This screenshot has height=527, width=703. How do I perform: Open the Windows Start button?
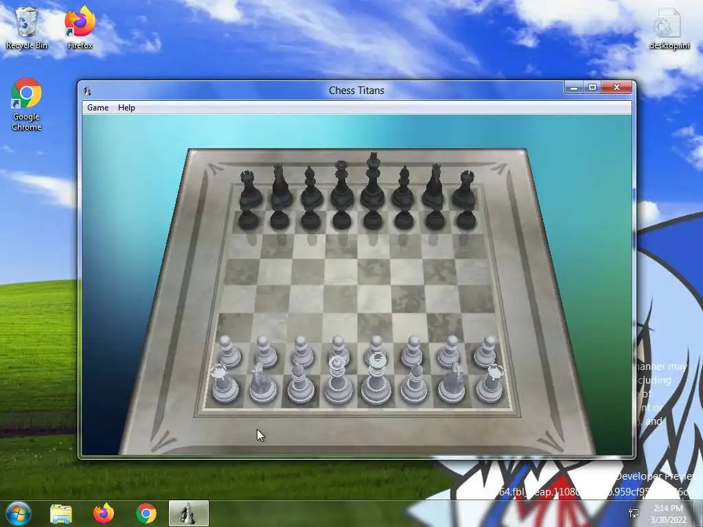coord(19,513)
